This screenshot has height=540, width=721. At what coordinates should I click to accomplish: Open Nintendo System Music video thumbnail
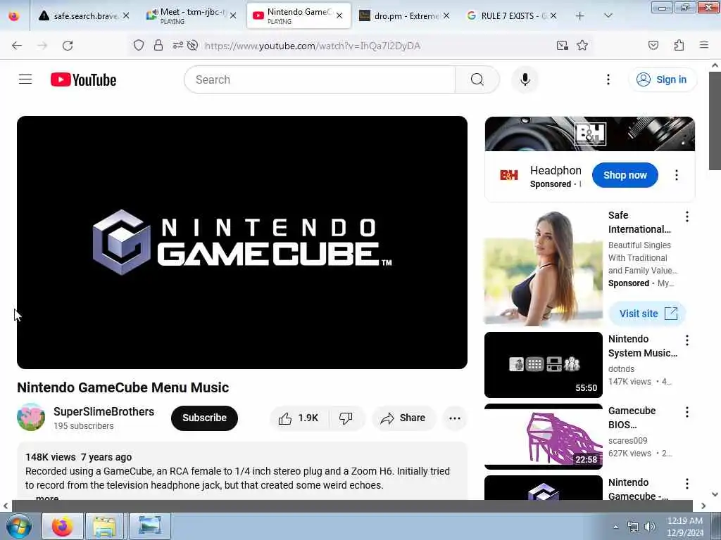543,365
